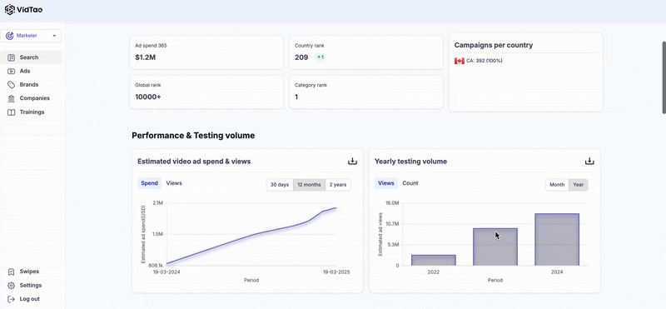Switch spend chart range to 30 days

pos(280,185)
